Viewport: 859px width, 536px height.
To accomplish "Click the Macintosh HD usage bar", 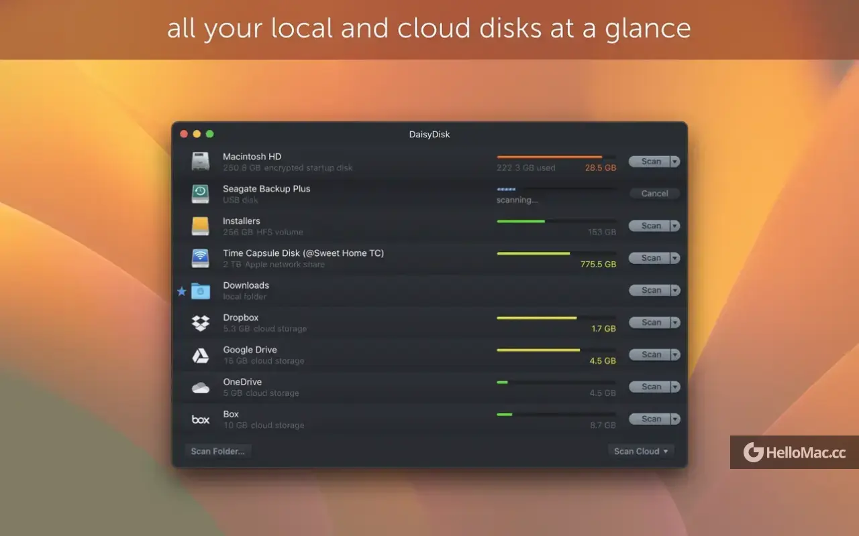I will 556,157.
